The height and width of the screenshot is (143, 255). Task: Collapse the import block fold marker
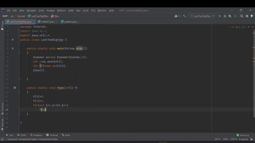tap(19, 31)
